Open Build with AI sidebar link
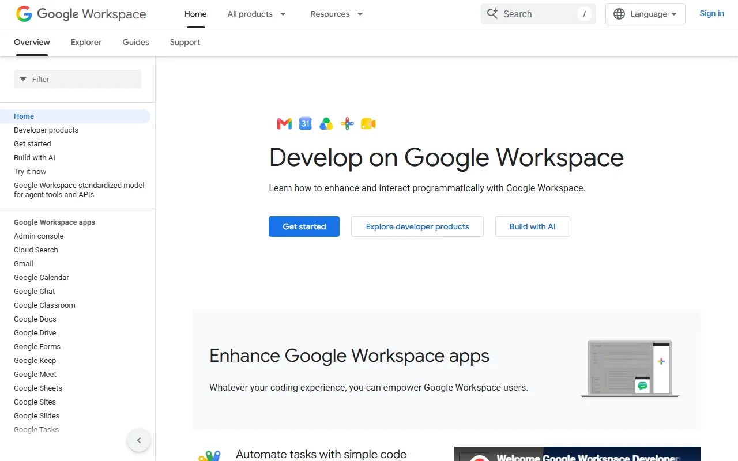Viewport: 738px width, 461px height. (35, 158)
